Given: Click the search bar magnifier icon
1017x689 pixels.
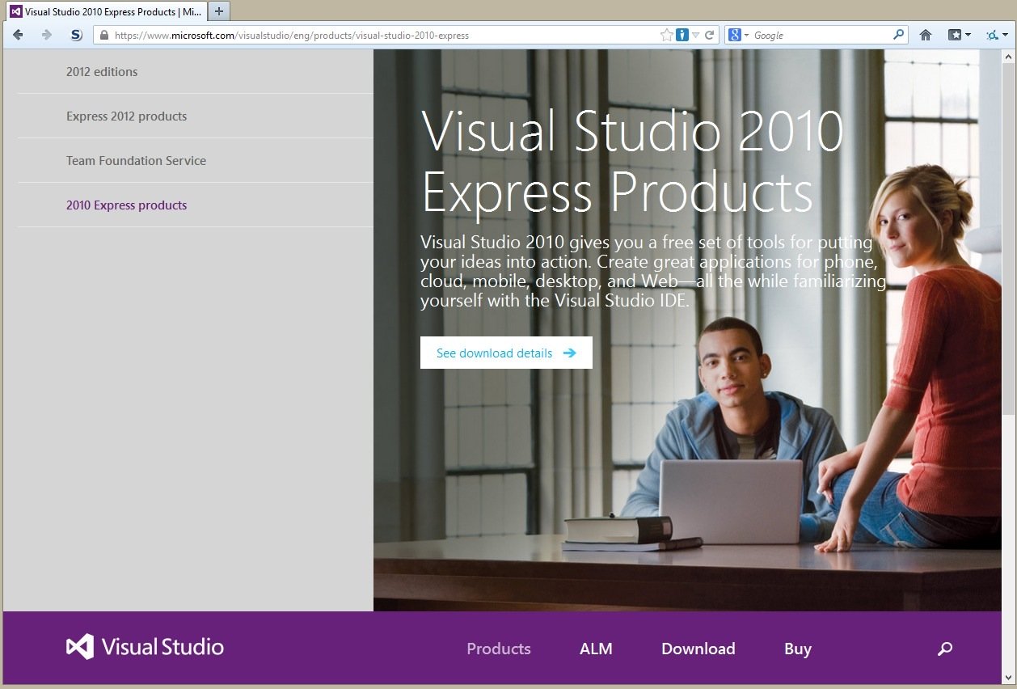Looking at the screenshot, I should tap(898, 35).
